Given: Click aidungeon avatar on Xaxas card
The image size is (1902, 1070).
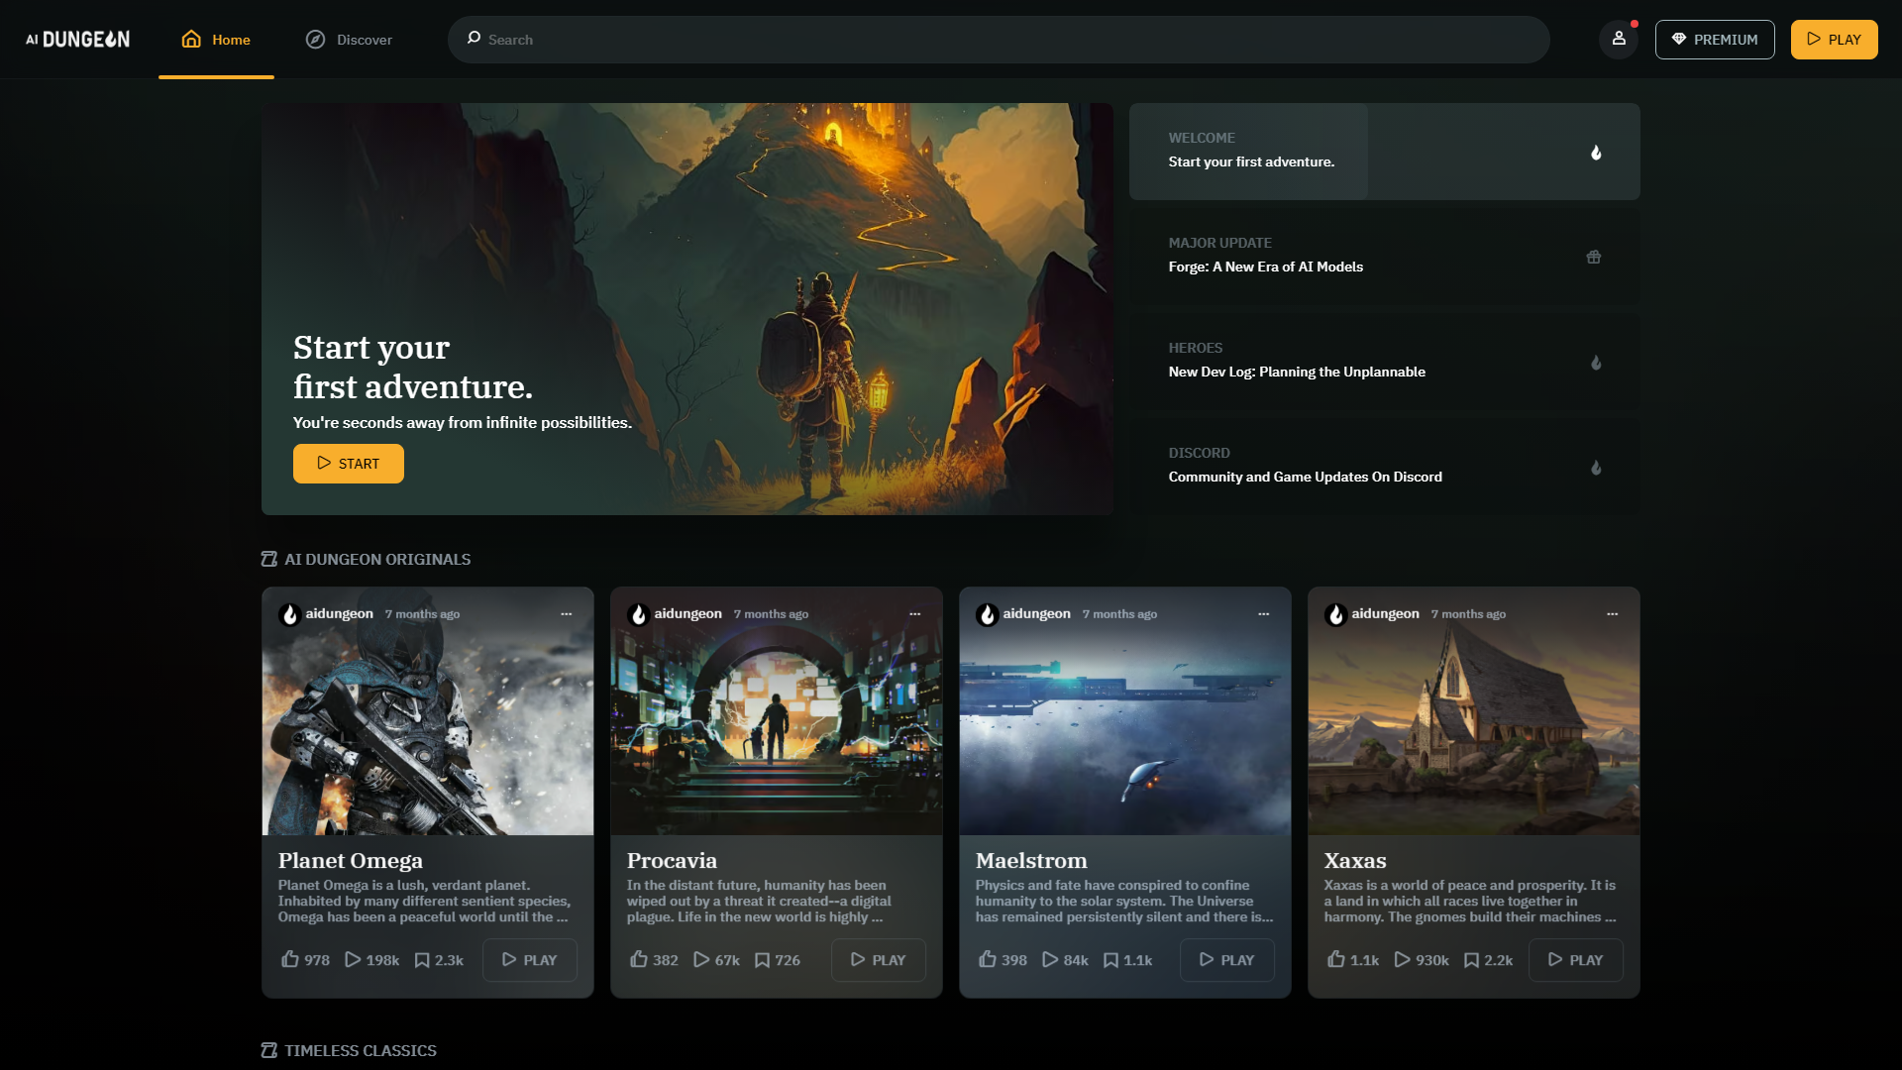Looking at the screenshot, I should (x=1335, y=614).
